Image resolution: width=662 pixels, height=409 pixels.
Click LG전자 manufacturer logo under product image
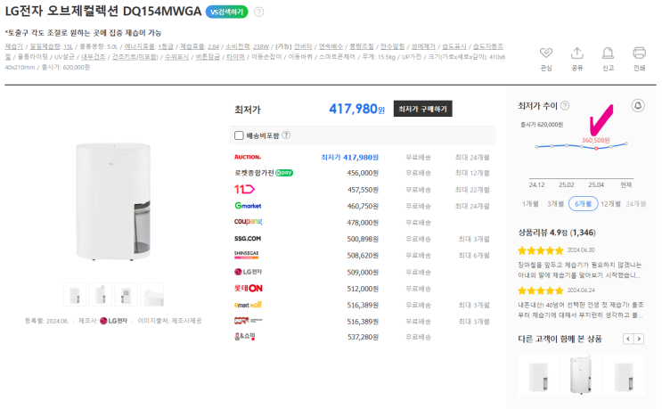pos(113,321)
